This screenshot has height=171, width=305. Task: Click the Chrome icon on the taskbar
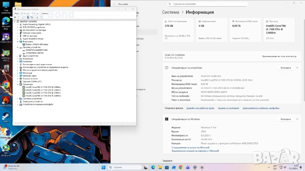click(x=181, y=167)
